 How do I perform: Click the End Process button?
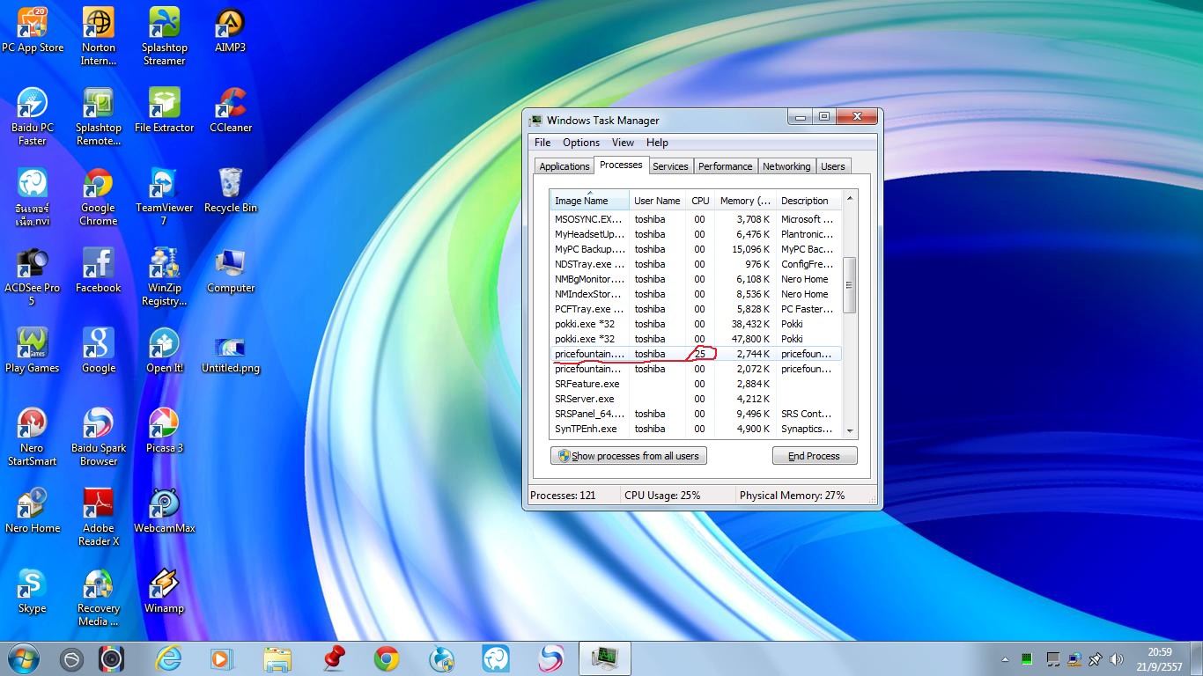point(814,456)
